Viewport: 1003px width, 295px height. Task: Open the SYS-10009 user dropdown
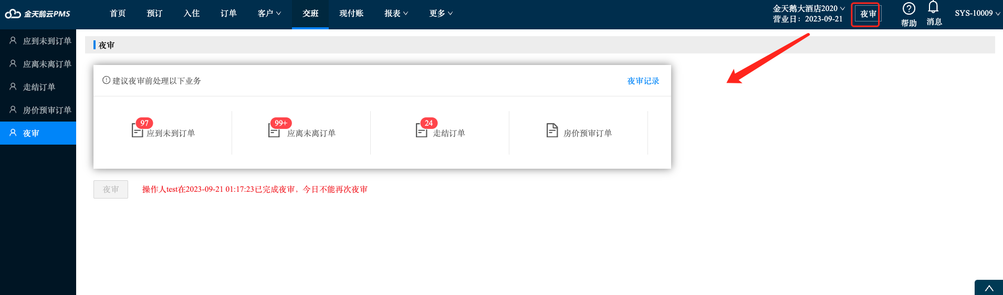point(978,14)
